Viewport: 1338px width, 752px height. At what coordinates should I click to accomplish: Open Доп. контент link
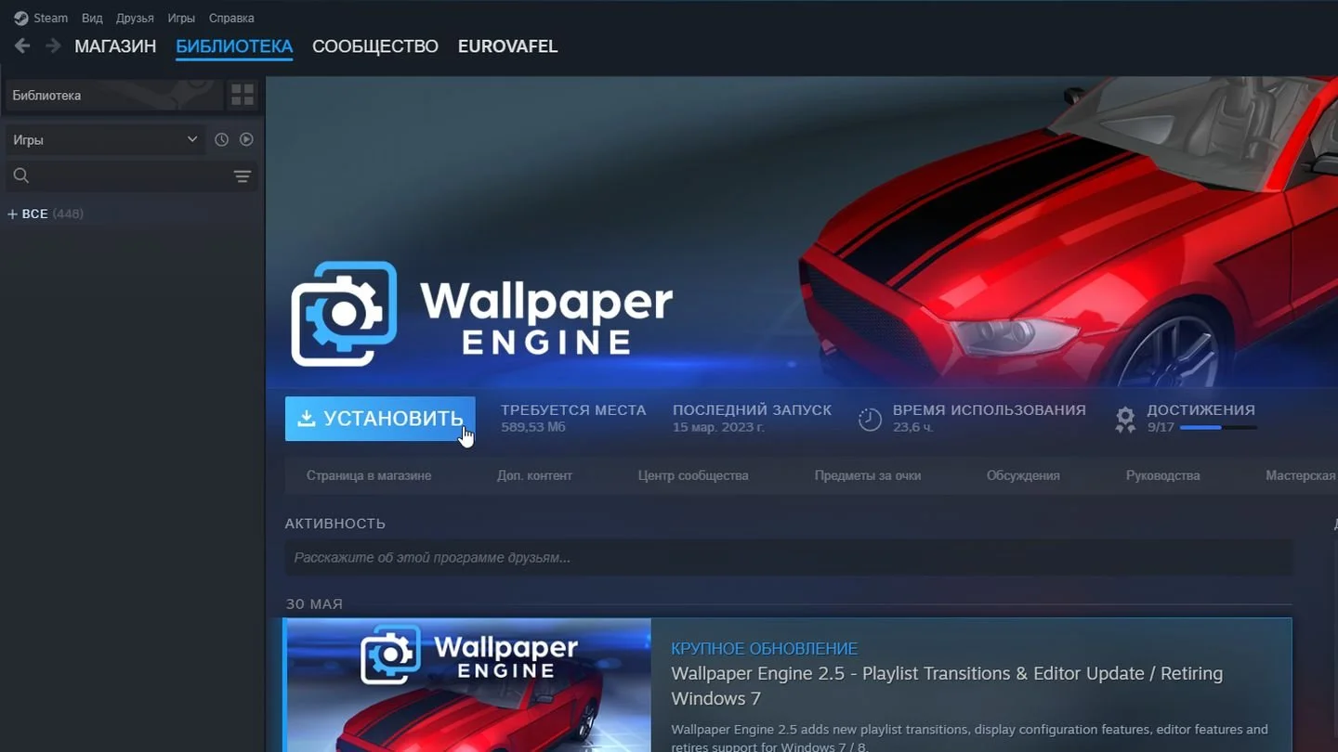[x=534, y=475]
